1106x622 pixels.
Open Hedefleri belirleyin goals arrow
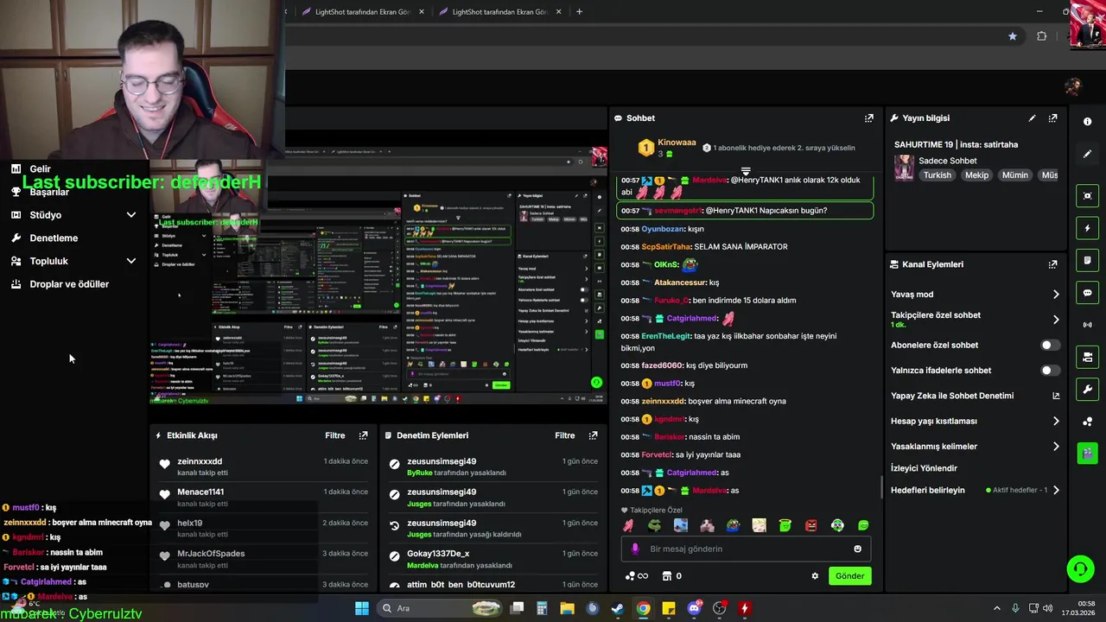1055,491
